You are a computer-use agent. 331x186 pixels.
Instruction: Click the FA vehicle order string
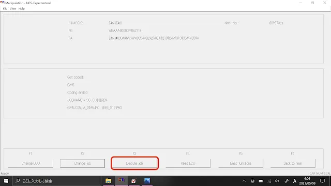[154, 38]
